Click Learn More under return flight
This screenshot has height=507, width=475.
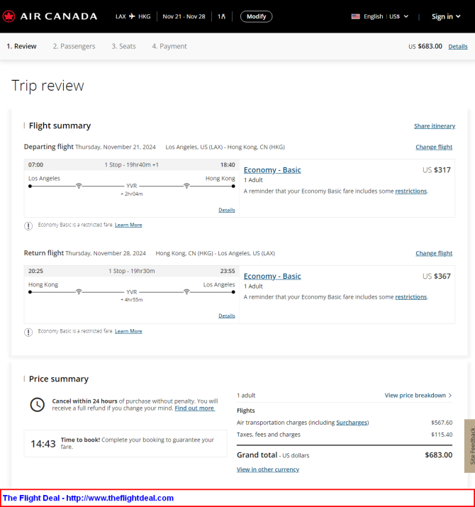(128, 331)
